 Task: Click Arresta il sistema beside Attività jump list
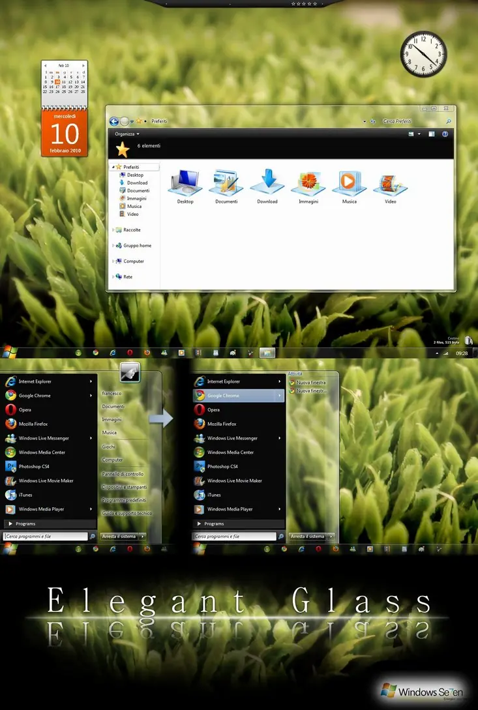click(x=308, y=537)
